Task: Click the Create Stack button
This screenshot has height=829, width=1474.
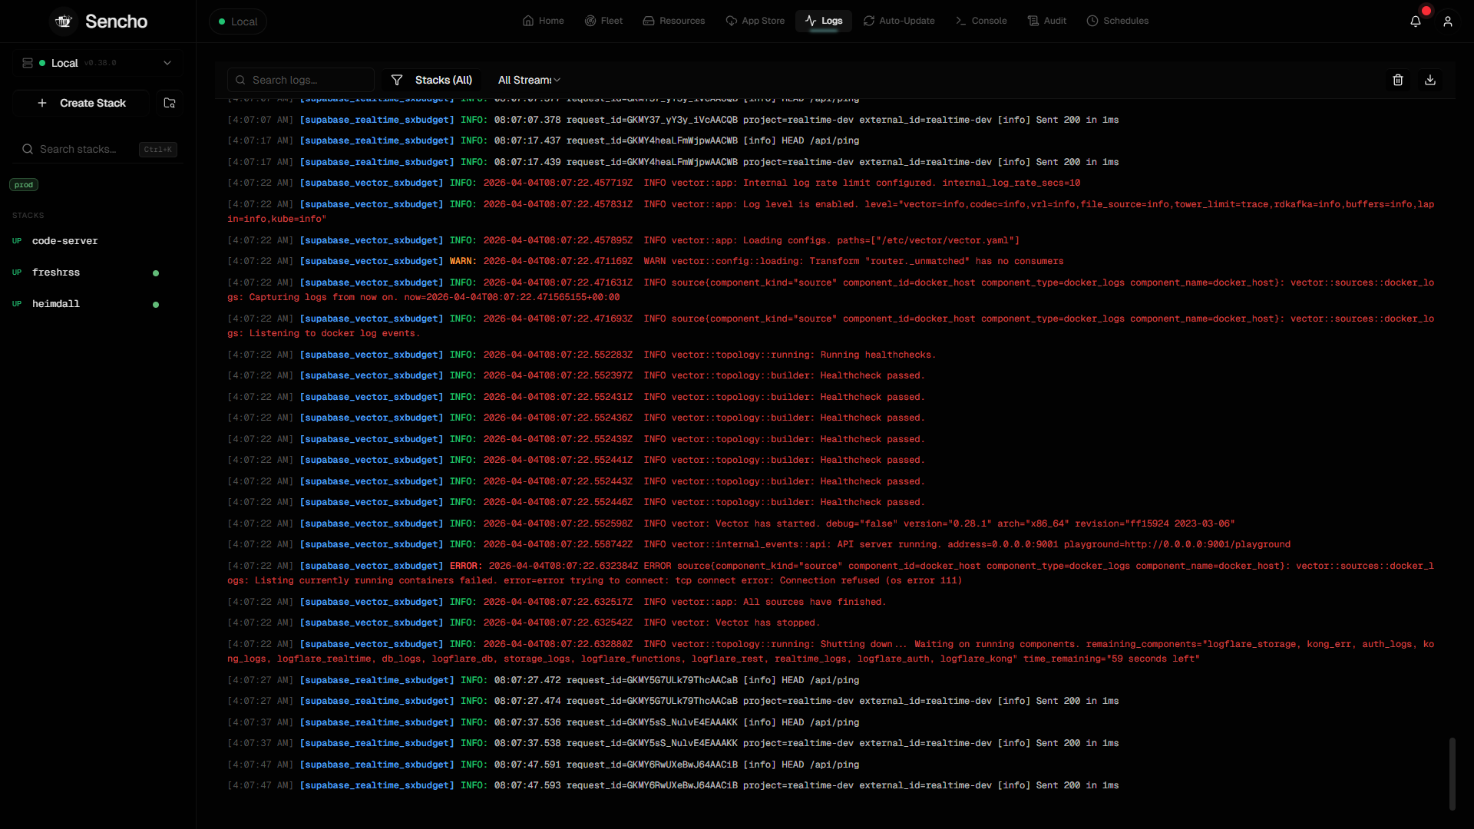Action: coord(81,103)
